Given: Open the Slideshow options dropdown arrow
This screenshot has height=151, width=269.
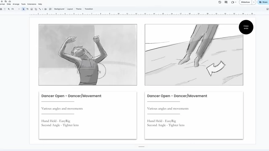Looking at the screenshot, I should 254,2.
